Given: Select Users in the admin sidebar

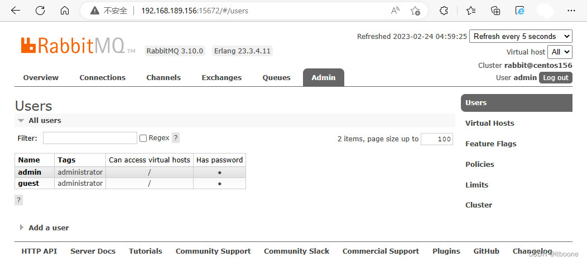Looking at the screenshot, I should pyautogui.click(x=517, y=103).
